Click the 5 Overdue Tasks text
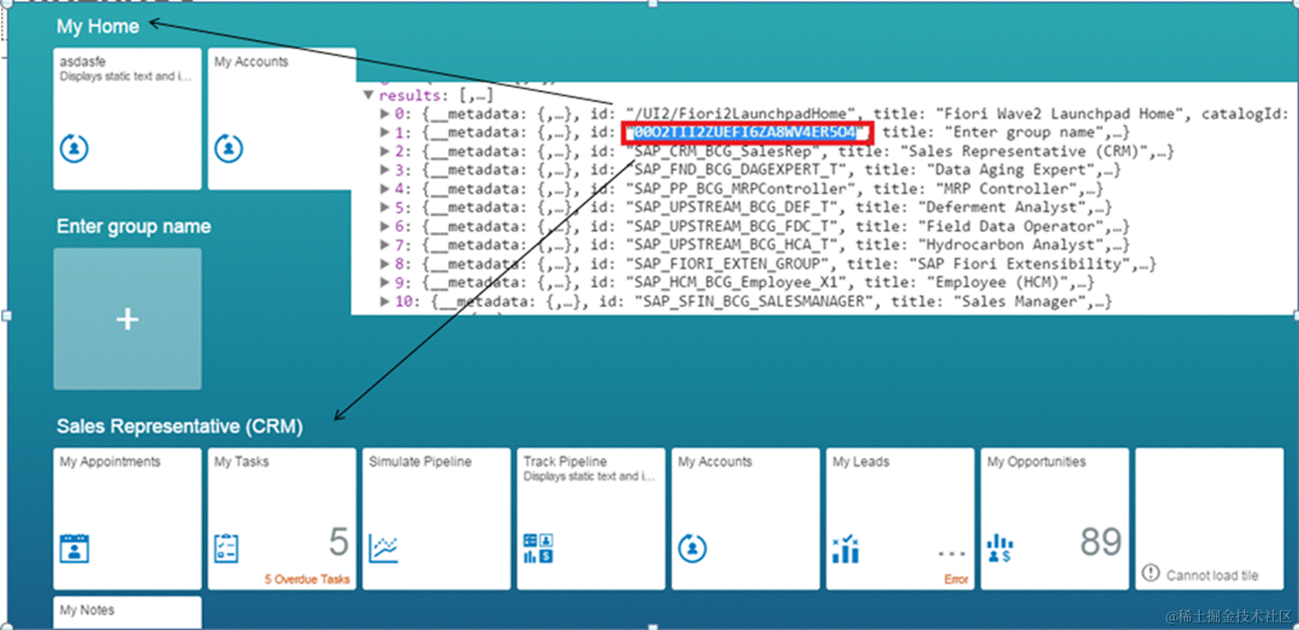The image size is (1299, 630). pyautogui.click(x=307, y=579)
